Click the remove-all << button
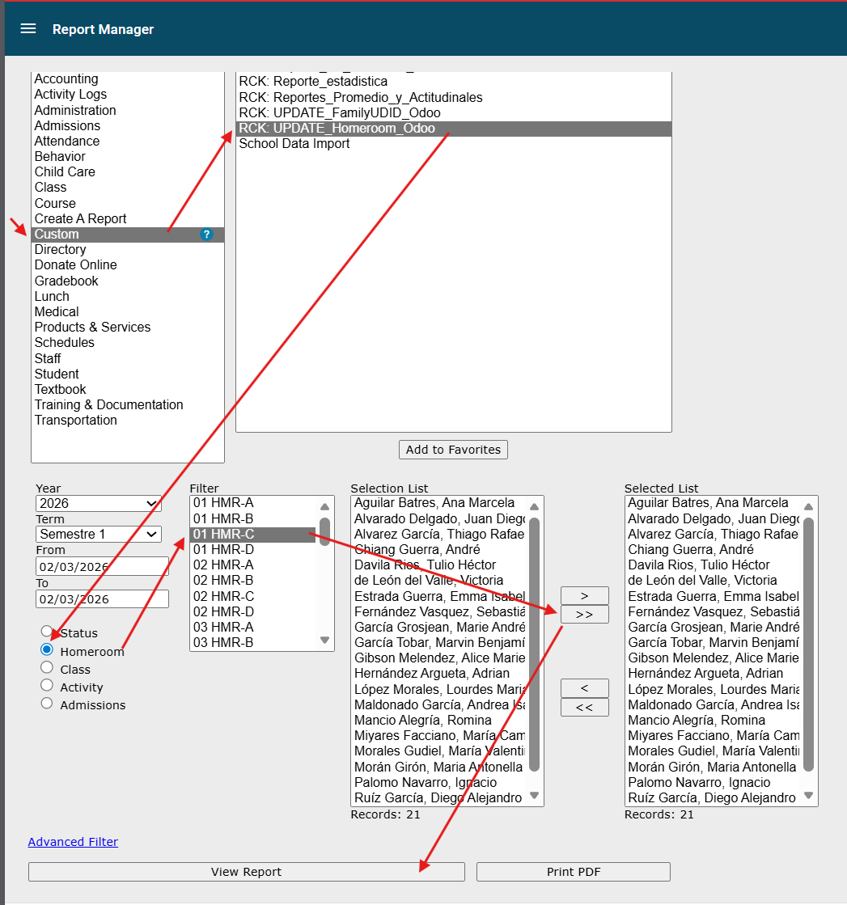This screenshot has height=905, width=847. 584,708
